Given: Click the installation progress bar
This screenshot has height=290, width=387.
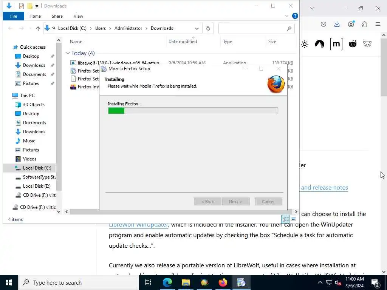Looking at the screenshot, I should (x=193, y=111).
